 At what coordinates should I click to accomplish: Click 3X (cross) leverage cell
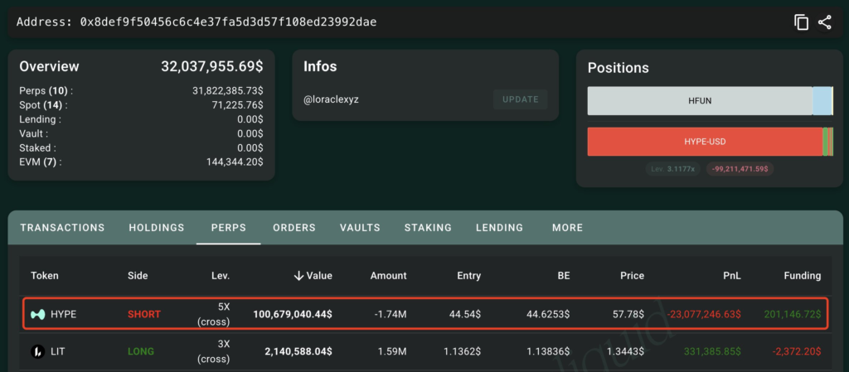point(214,351)
